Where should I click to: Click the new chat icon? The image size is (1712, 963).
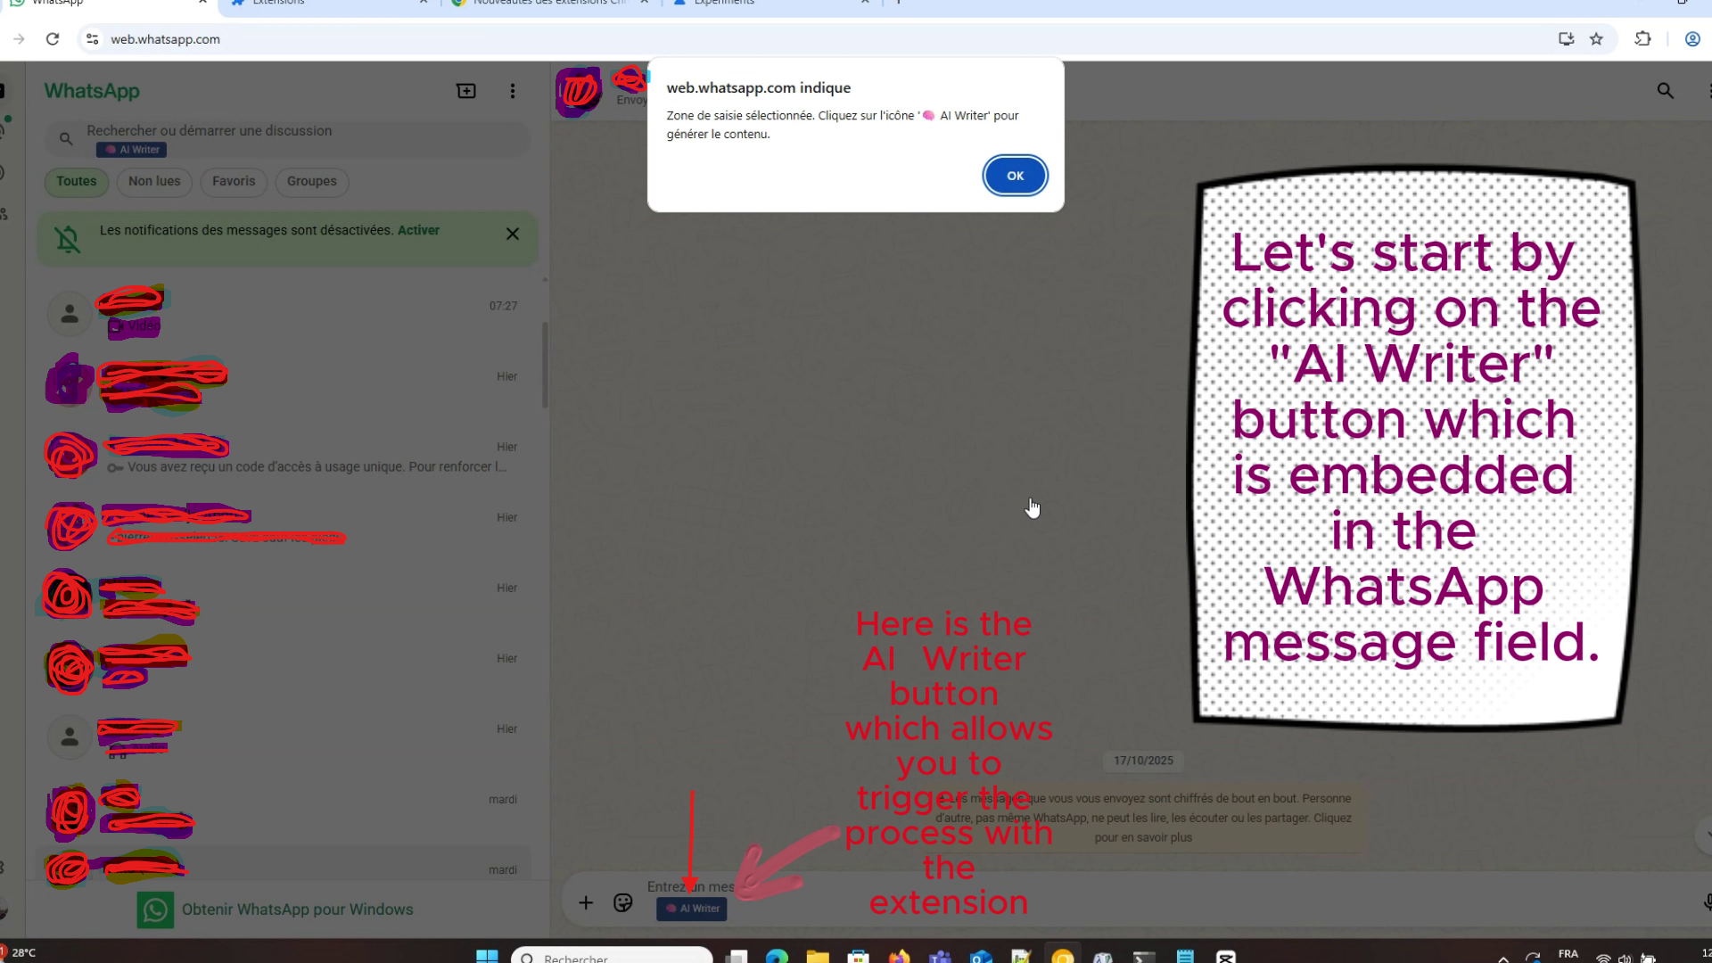[x=465, y=91]
